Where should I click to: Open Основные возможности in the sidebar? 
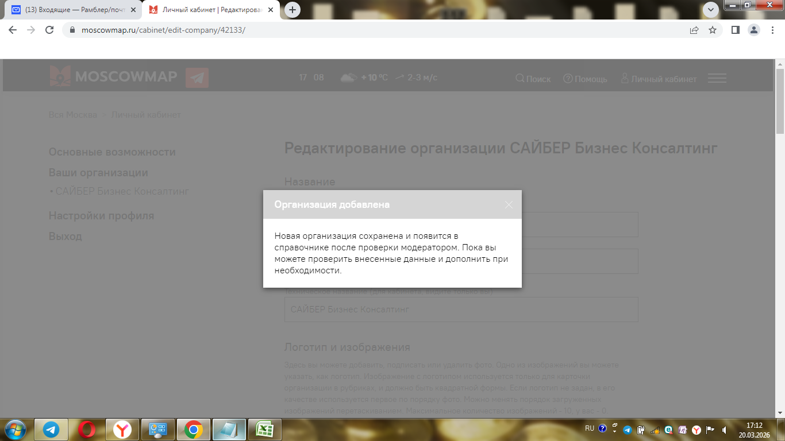(112, 152)
